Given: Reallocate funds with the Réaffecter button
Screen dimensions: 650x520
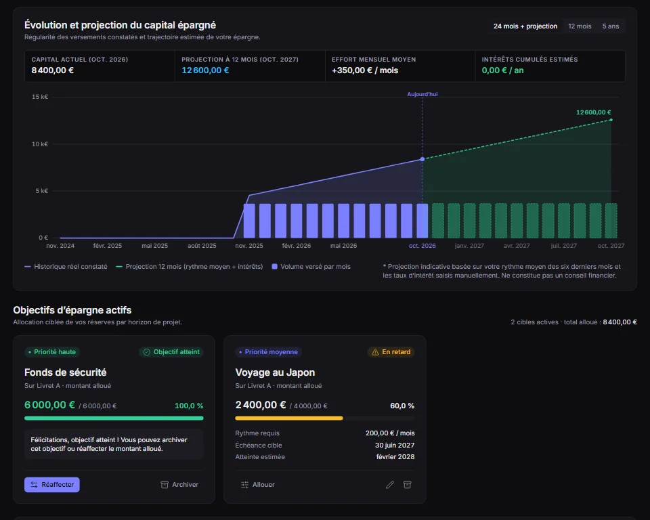Looking at the screenshot, I should (x=52, y=484).
